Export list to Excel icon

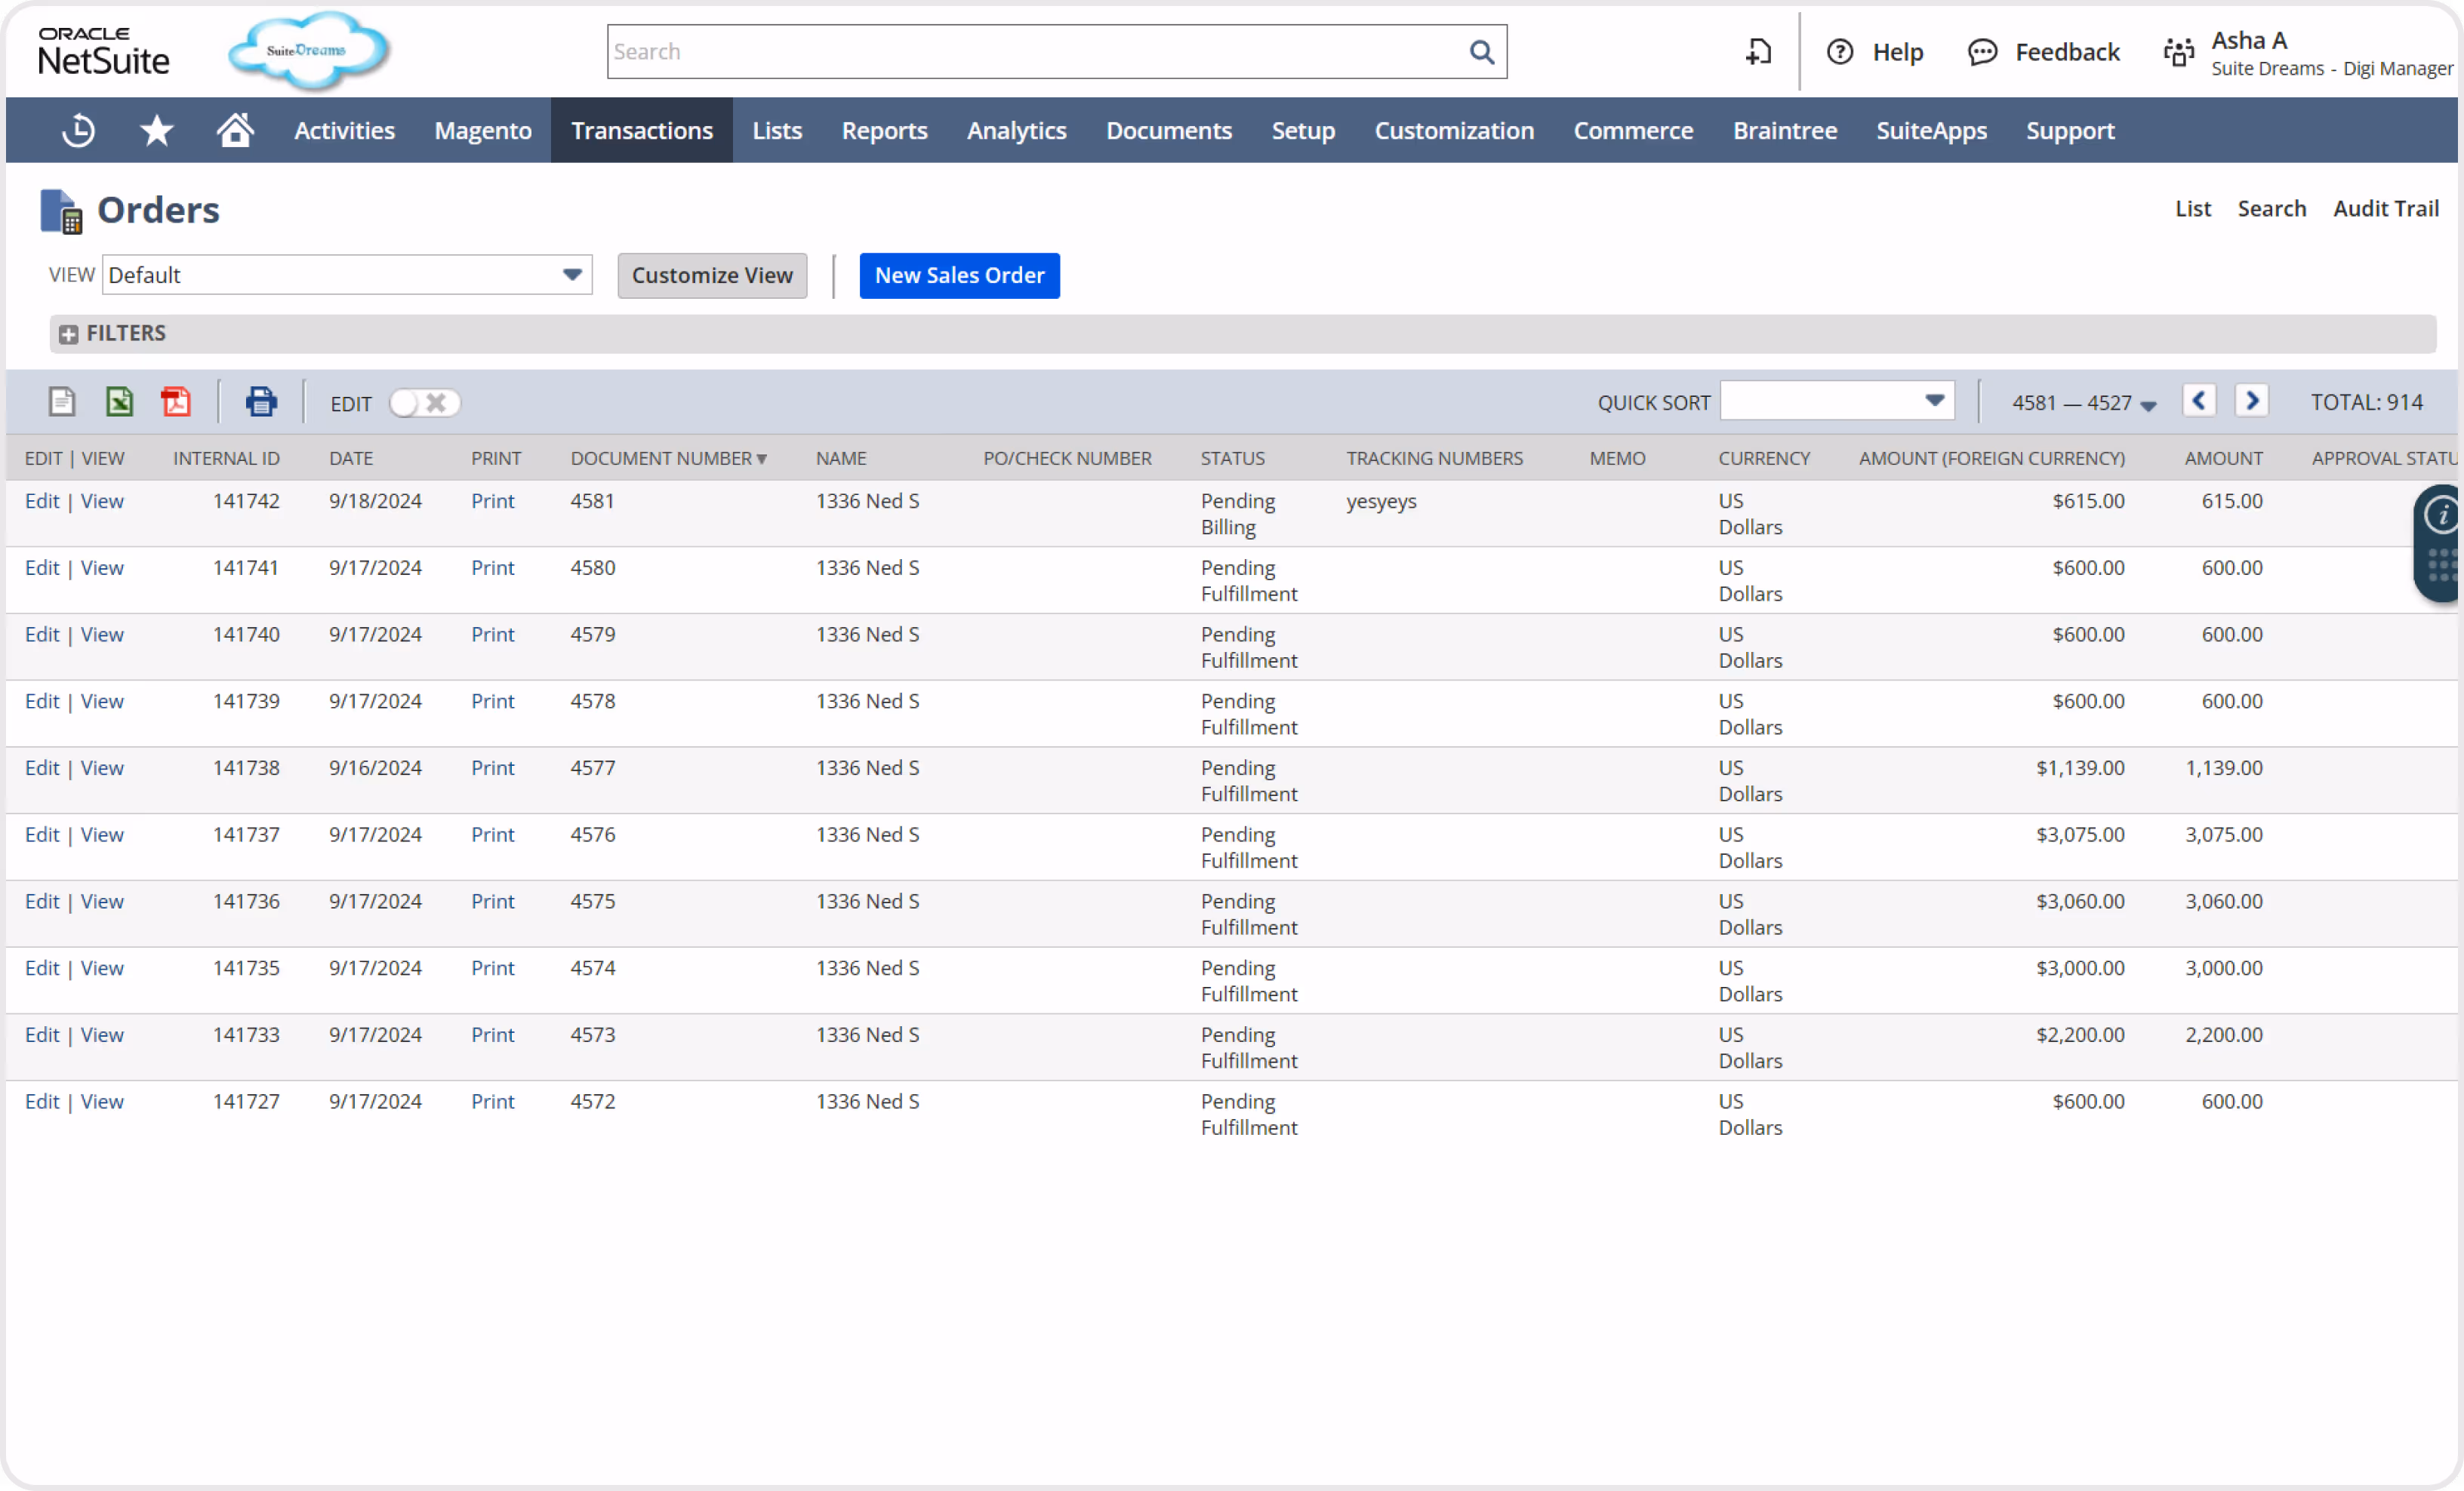click(x=119, y=401)
